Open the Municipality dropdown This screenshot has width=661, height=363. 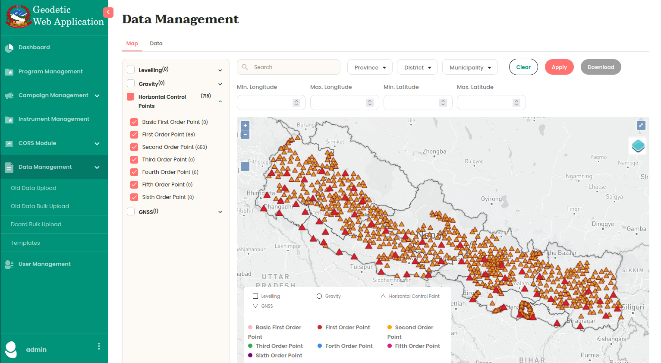click(x=470, y=67)
